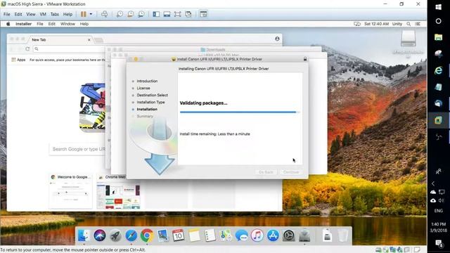The width and height of the screenshot is (450, 253).
Task: Open VMware Tabs menu
Action: click(x=55, y=14)
